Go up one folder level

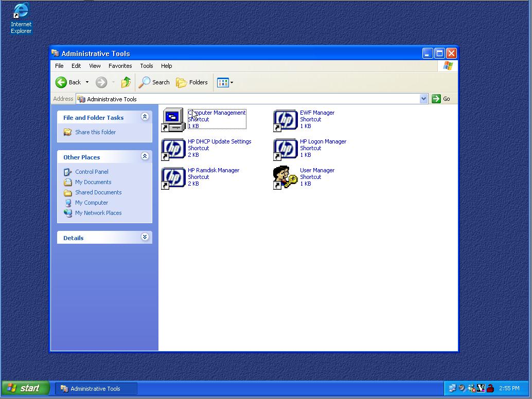tap(126, 82)
